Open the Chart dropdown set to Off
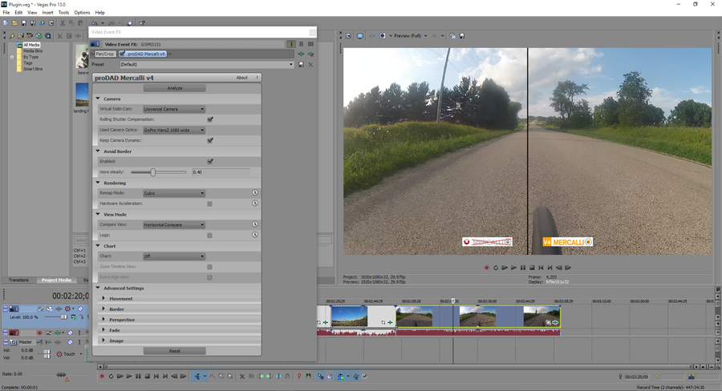Viewport: 722px width, 391px height. click(174, 256)
